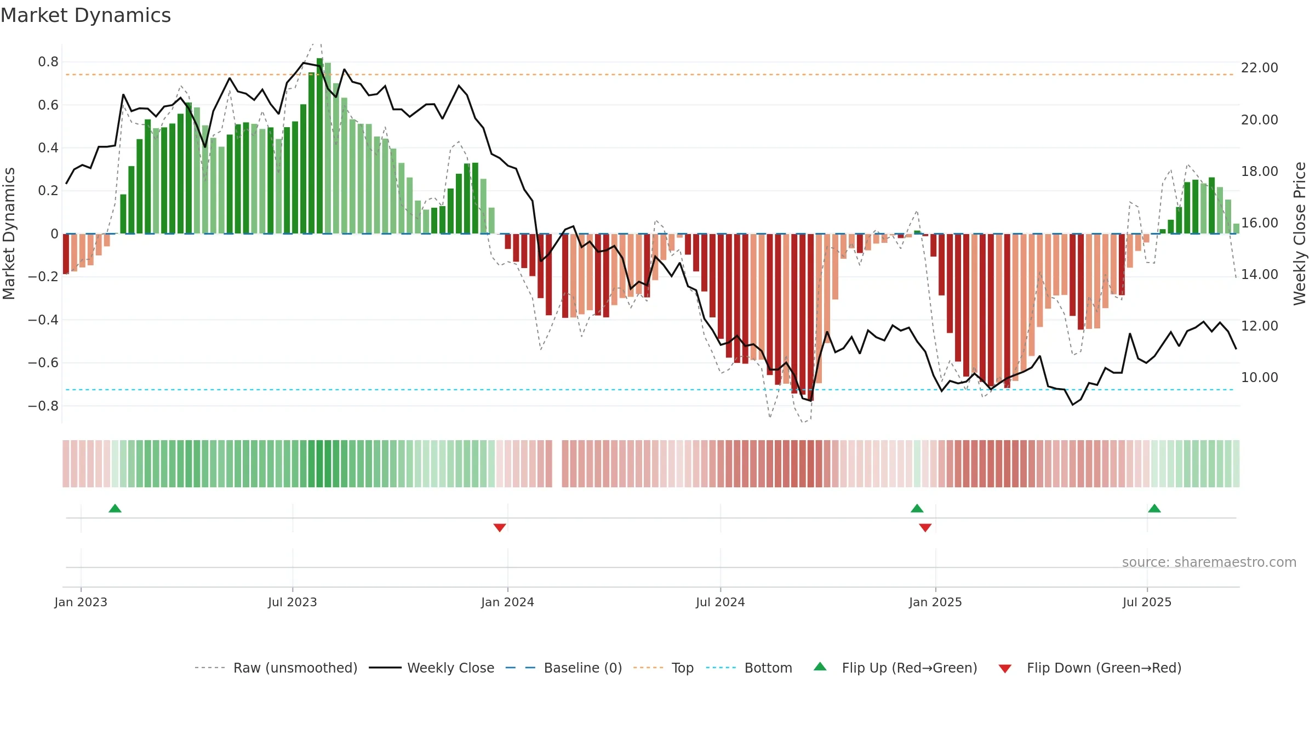Screen dimensions: 1315x740
Task: Click the Market Dynamics y-axis title
Action: (x=9, y=234)
